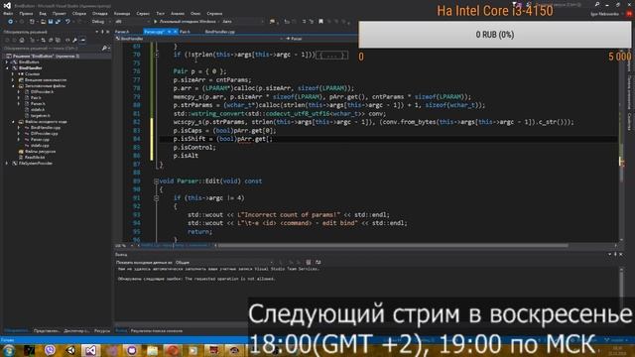Click Visual Studio taskbar icon
Image resolution: width=635 pixels, height=357 pixels.
(90, 350)
